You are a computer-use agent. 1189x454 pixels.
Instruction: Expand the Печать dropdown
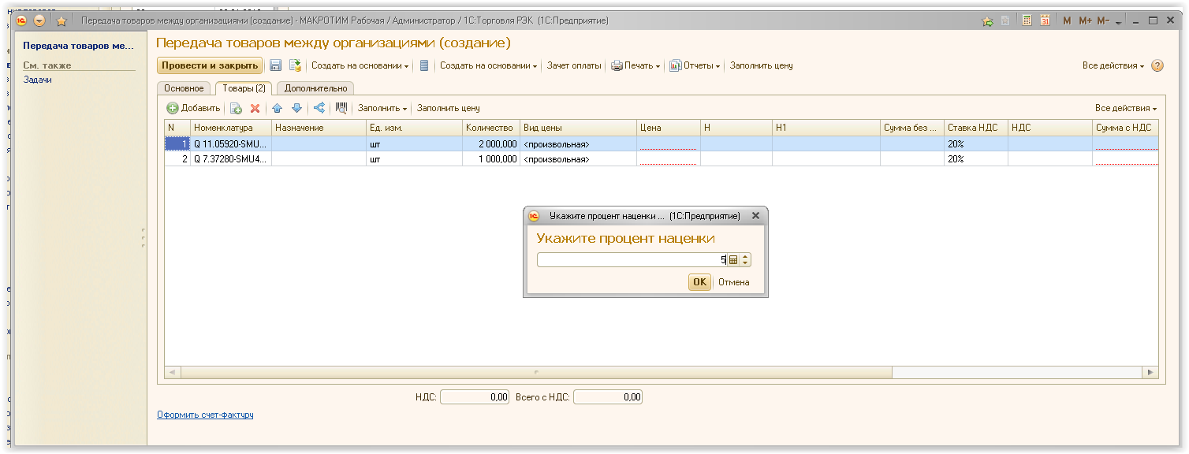click(635, 66)
